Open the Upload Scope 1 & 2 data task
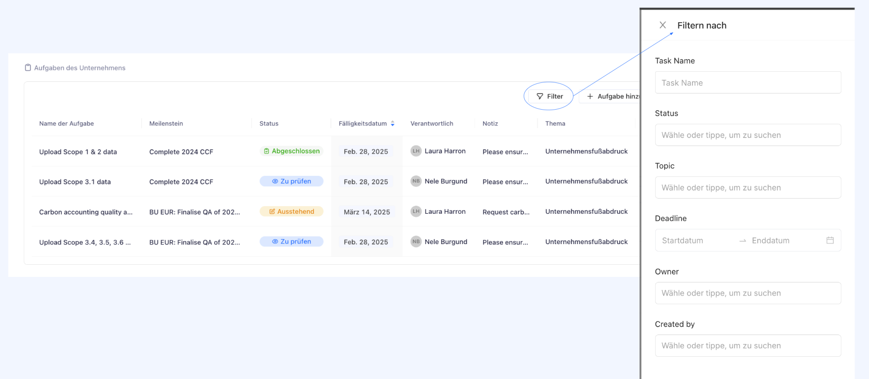The image size is (869, 379). (x=78, y=152)
